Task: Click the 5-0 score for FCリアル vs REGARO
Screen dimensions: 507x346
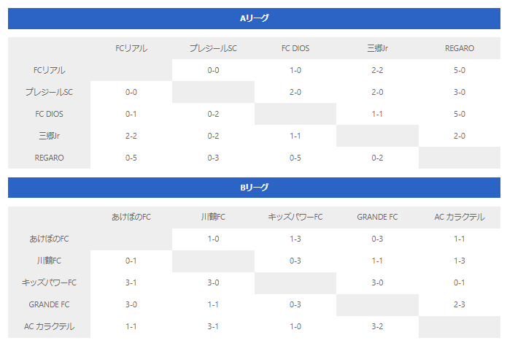Action: pos(460,70)
